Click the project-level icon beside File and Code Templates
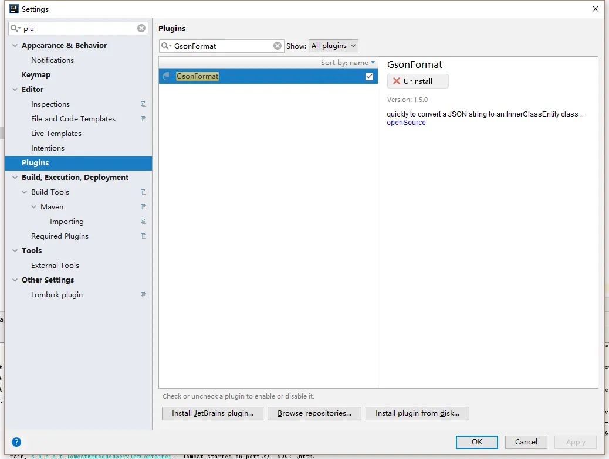This screenshot has width=609, height=459. (x=143, y=119)
